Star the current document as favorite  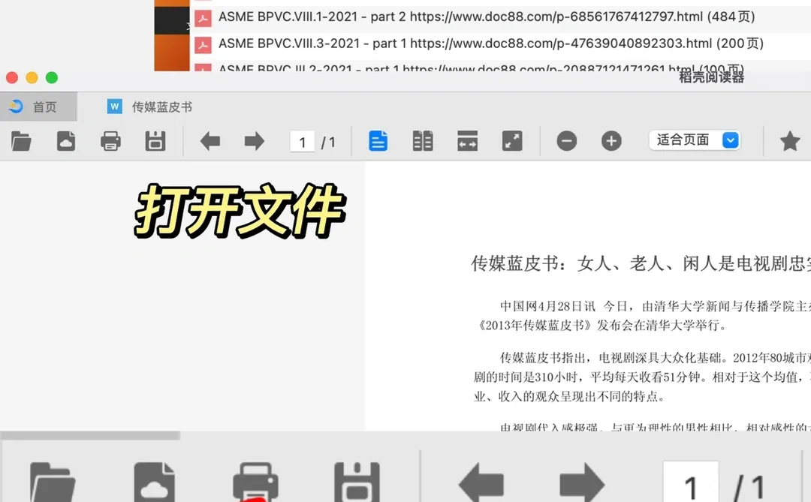click(790, 140)
